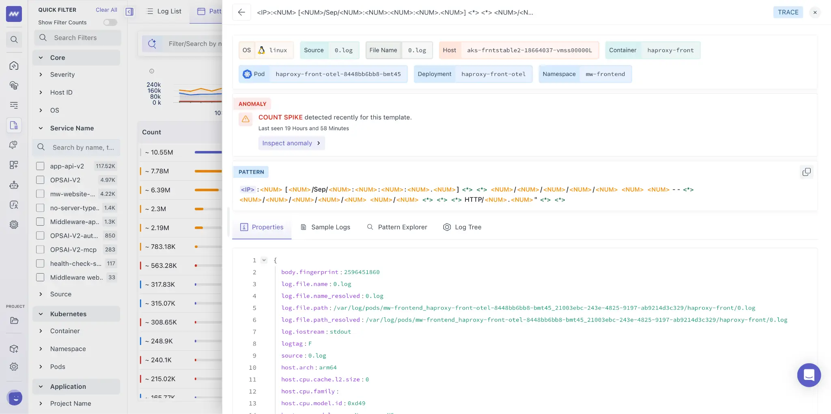Go back using the left arrow button

tap(241, 12)
